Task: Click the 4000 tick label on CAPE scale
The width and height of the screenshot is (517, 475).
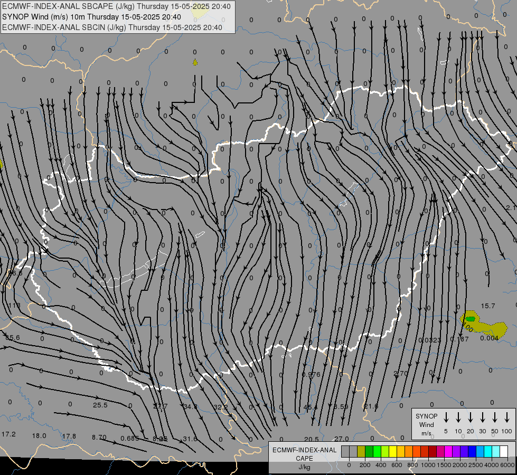Action: tap(492, 465)
